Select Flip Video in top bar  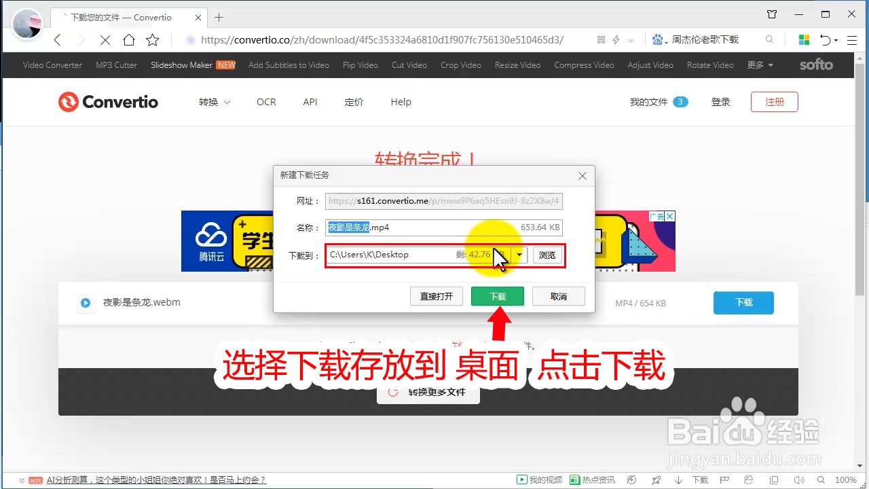pos(360,65)
